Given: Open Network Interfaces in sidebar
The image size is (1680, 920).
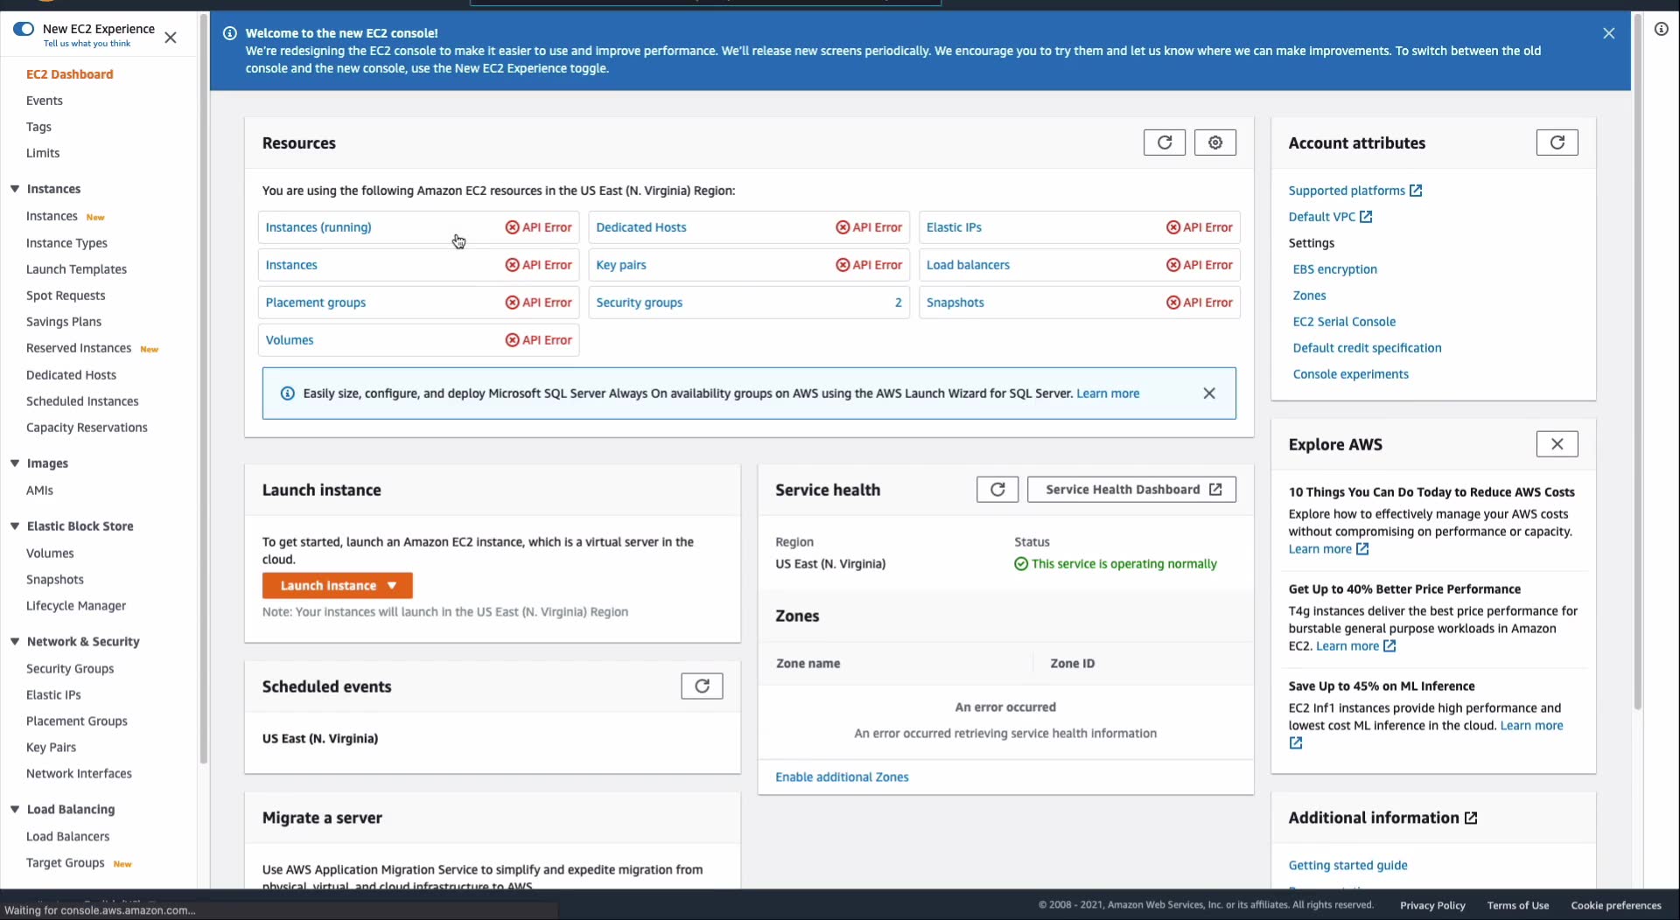Looking at the screenshot, I should [x=79, y=774].
